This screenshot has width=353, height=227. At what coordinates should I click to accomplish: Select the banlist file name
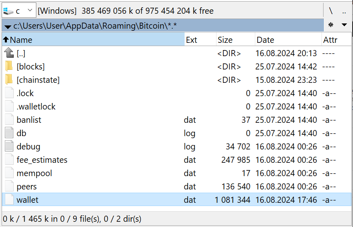tap(29, 120)
